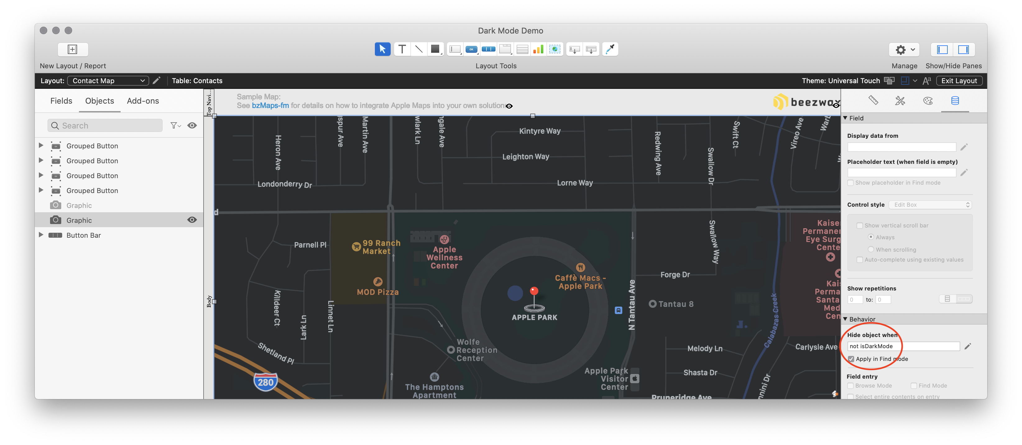Select the Line drawing tool

[419, 49]
